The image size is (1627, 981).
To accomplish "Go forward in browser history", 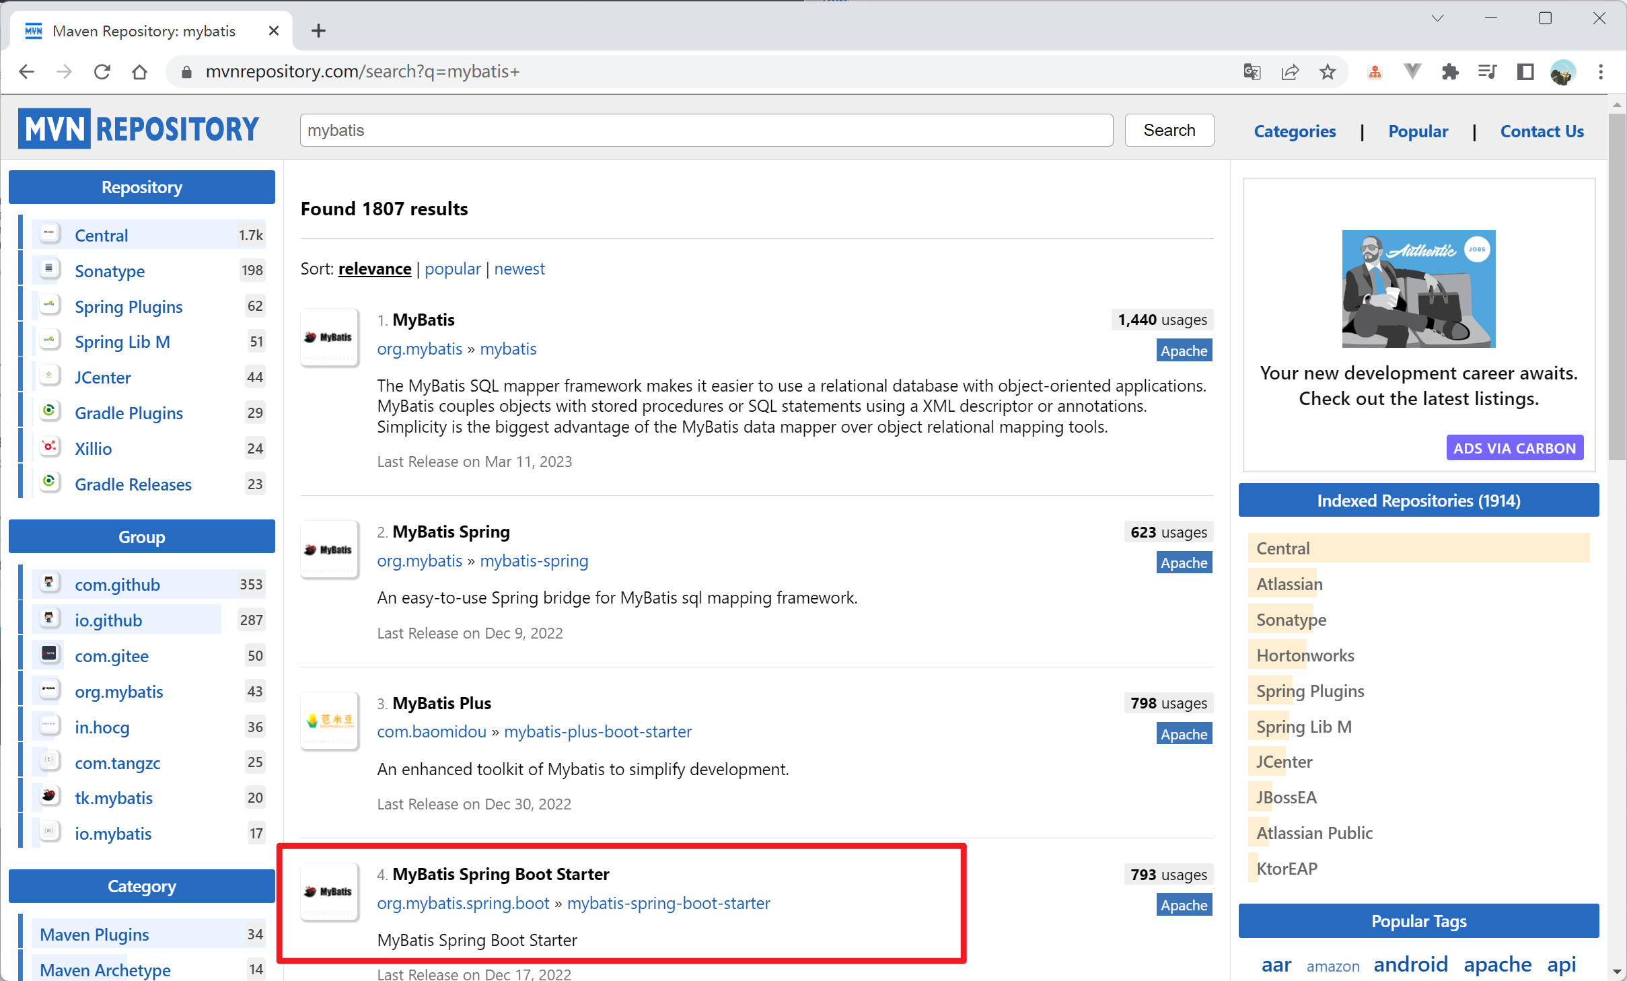I will point(64,71).
